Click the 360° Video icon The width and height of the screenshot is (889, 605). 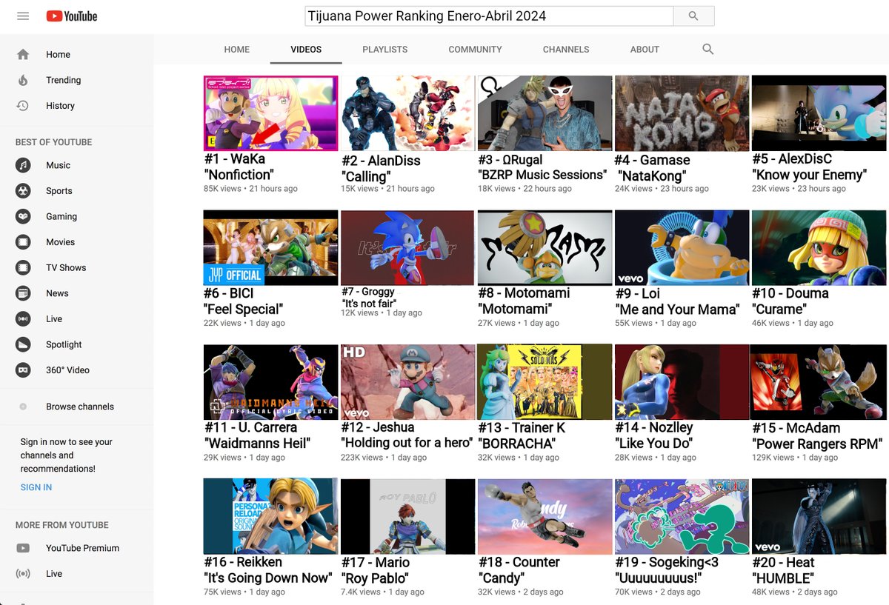24,370
